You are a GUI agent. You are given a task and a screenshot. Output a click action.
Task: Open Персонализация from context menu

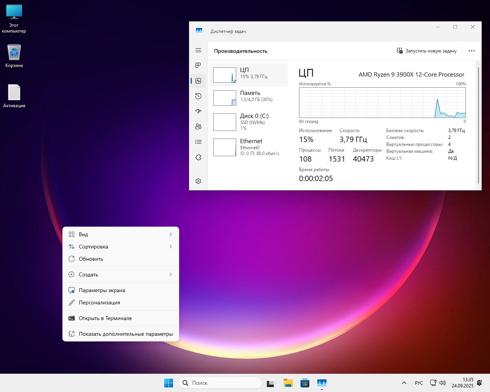tap(121, 302)
